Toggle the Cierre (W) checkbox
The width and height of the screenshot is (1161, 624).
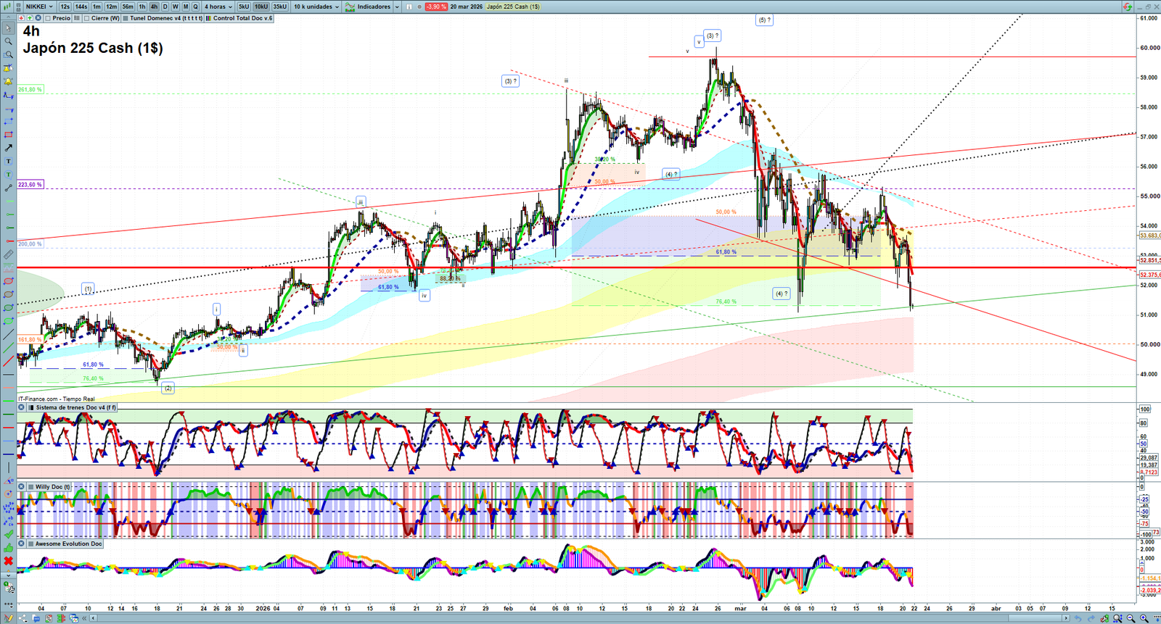tap(87, 18)
